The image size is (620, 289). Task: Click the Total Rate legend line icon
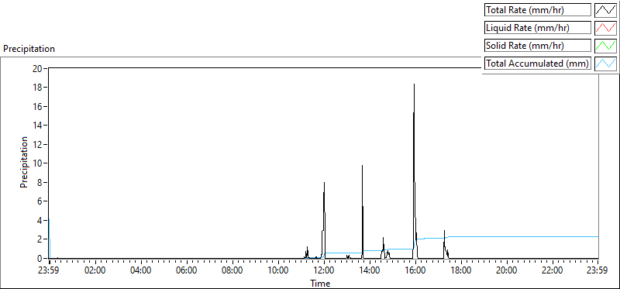coord(606,10)
